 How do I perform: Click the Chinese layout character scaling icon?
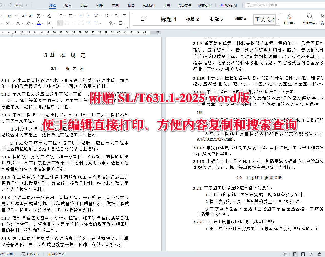pyautogui.click(x=96, y=16)
